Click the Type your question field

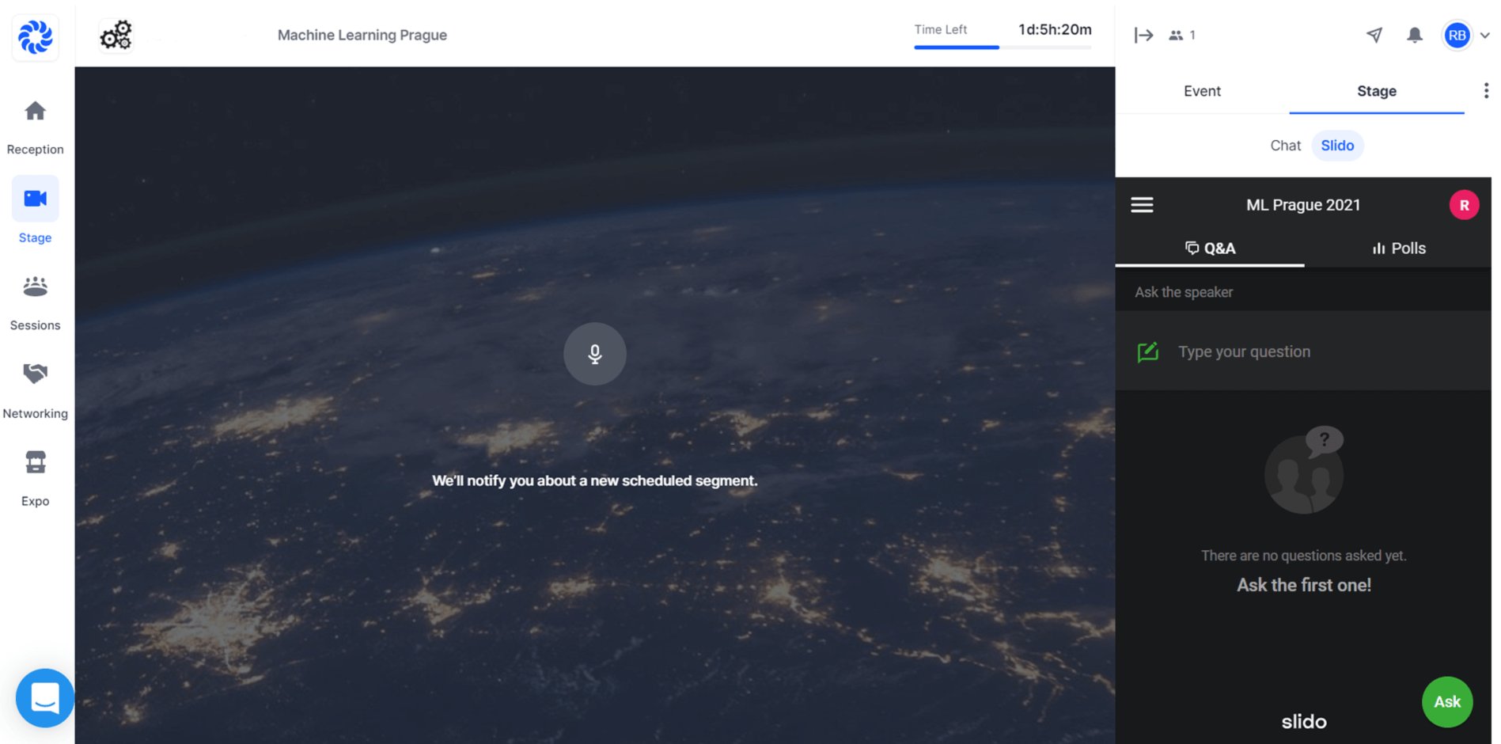click(1303, 351)
